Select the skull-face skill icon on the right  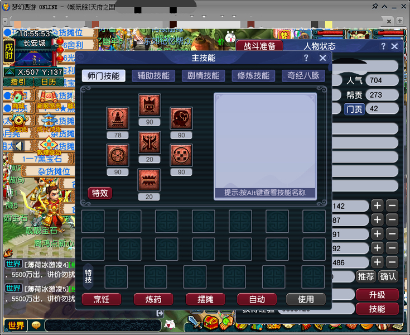pyautogui.click(x=181, y=118)
